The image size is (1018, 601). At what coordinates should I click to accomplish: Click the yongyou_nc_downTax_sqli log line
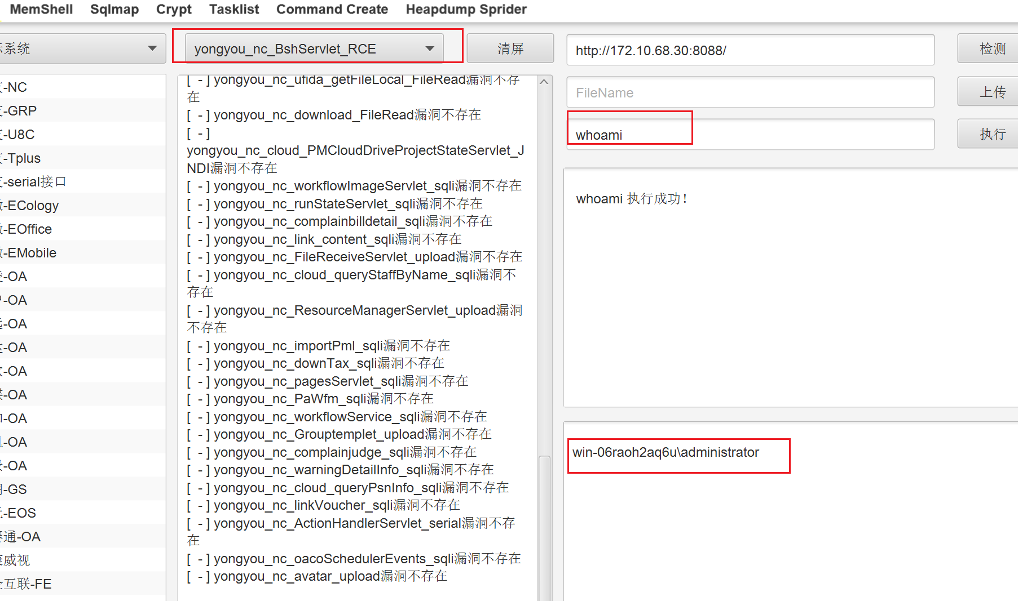point(316,363)
